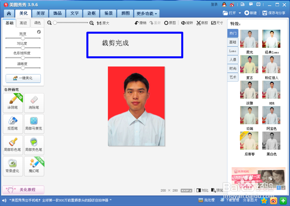
Task: Switch to the 美容 beauty tab
Action: point(41,13)
